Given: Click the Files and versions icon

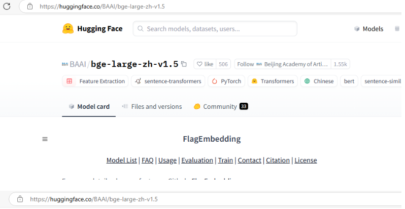Looking at the screenshot, I should pyautogui.click(x=125, y=106).
